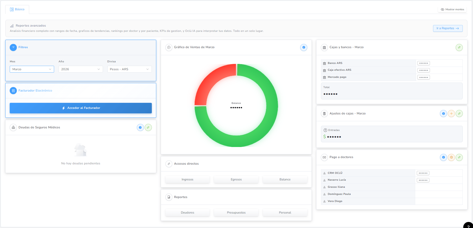Click the Filtros funnel icon

pos(13,47)
